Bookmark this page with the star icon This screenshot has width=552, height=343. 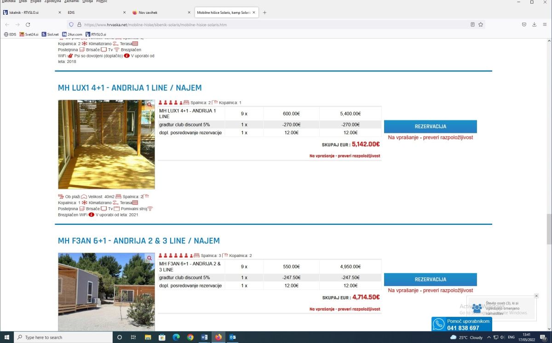[x=481, y=24]
